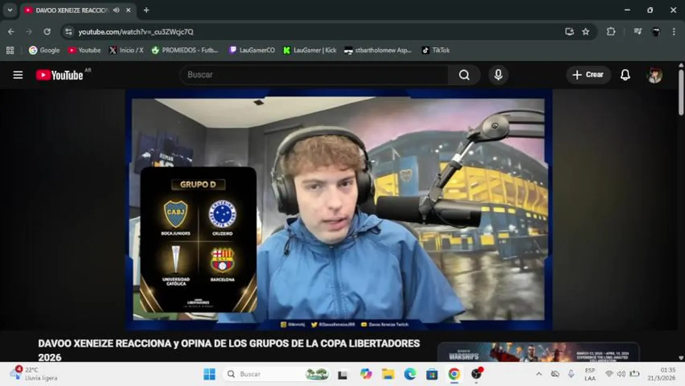Screen dimensions: 685x386
Task: Open the Youtube bookmark
Action: click(84, 50)
